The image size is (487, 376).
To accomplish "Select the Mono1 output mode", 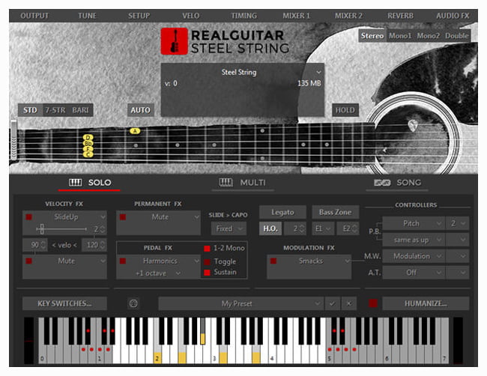I will click(x=400, y=36).
